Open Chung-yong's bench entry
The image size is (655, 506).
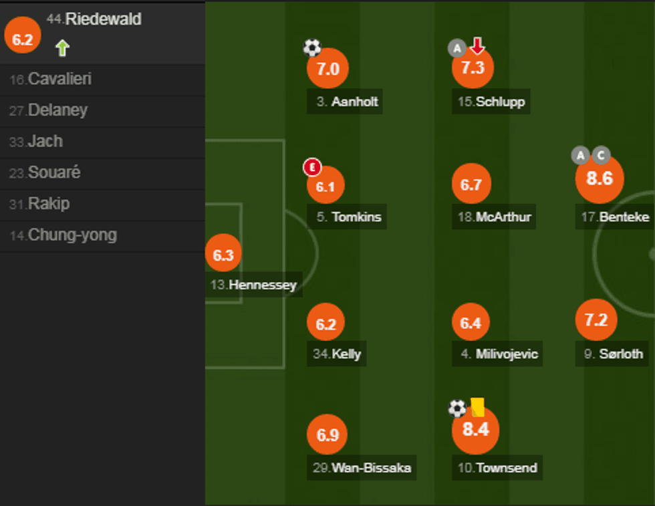pyautogui.click(x=72, y=235)
